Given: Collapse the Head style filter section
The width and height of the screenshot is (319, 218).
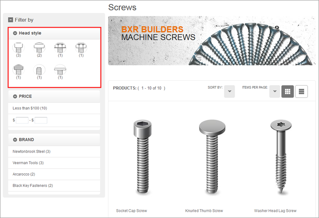Looking at the screenshot, I should click(15, 33).
